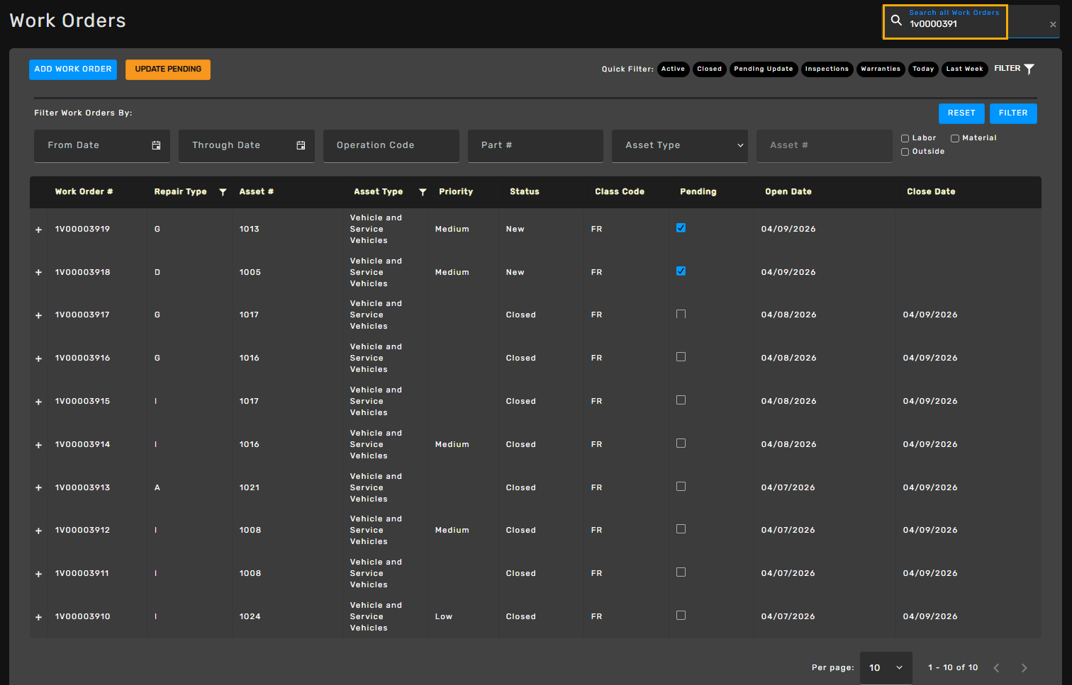Check Pending for work order 1V00003915
The width and height of the screenshot is (1072, 685).
[681, 400]
